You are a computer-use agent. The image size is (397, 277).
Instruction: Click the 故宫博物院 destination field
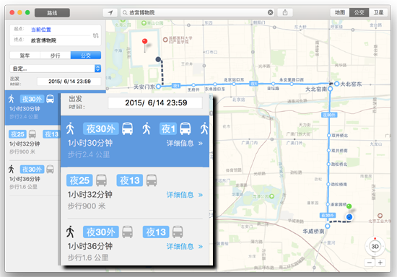[43, 40]
